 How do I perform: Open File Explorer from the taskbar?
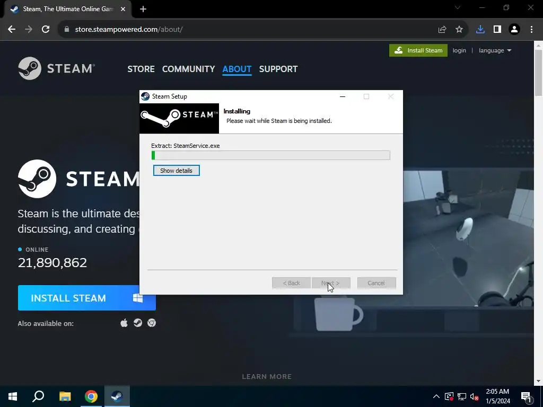click(x=65, y=396)
